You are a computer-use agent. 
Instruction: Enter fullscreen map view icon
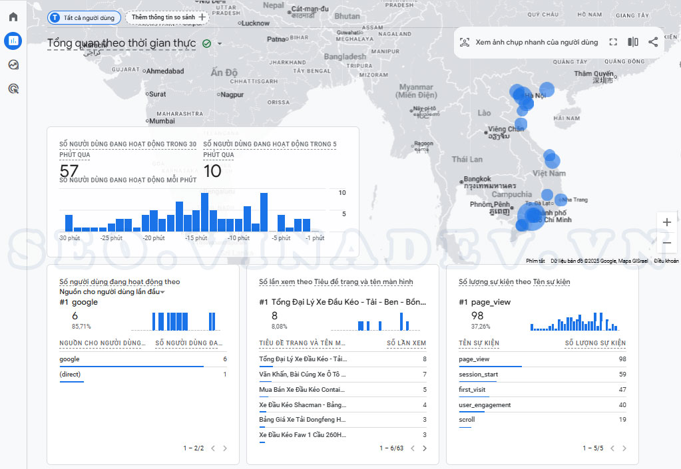click(613, 43)
